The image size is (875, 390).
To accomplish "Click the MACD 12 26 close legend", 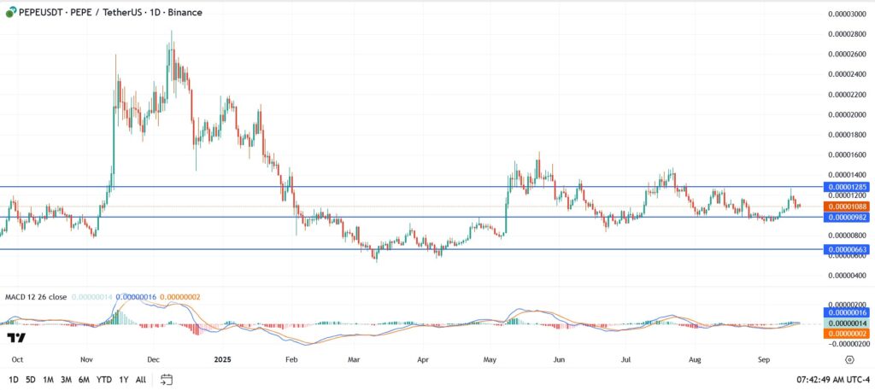I will pyautogui.click(x=34, y=296).
